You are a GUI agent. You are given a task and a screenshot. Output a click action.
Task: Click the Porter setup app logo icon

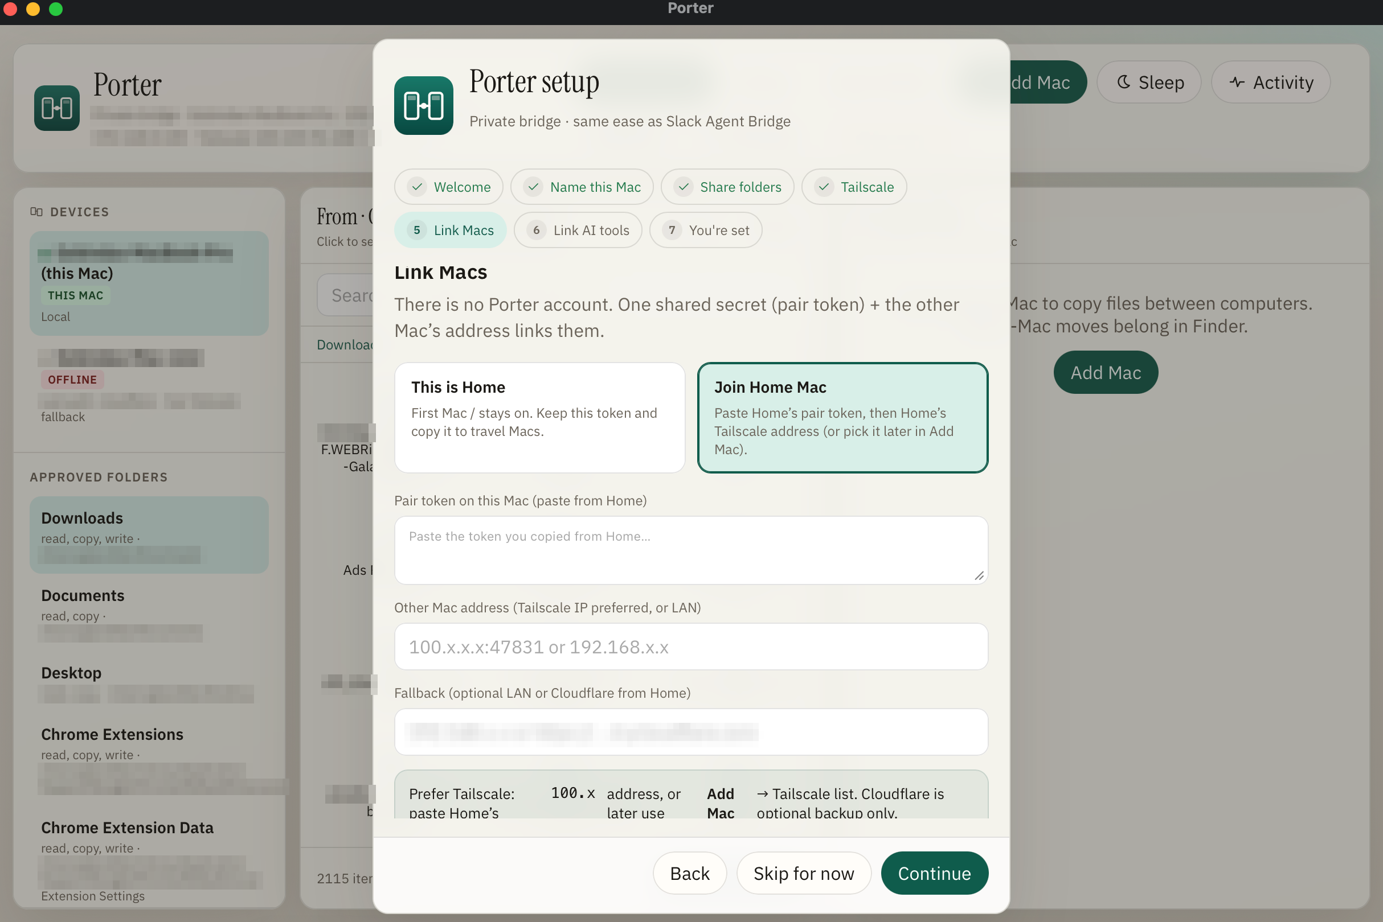tap(423, 106)
